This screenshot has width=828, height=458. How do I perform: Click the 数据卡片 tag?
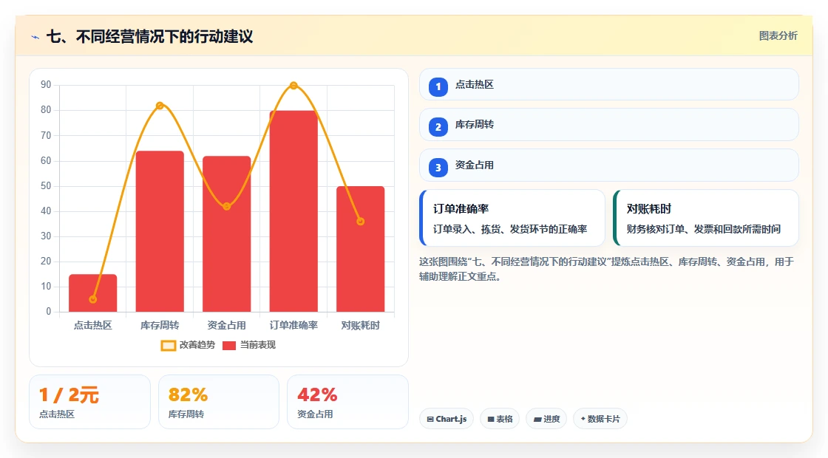tap(600, 419)
